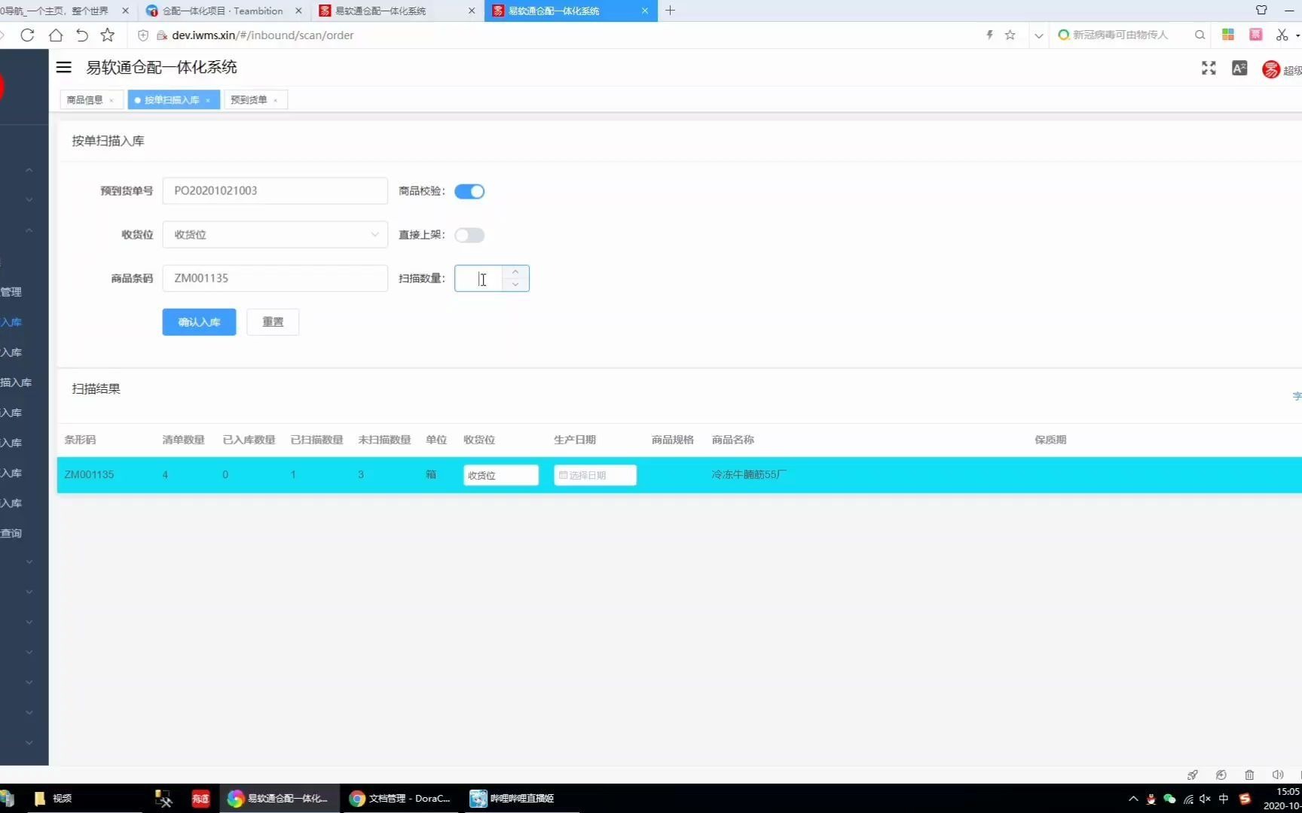
Task: Open 选择日期 date picker in ZM001135 row
Action: click(x=595, y=475)
